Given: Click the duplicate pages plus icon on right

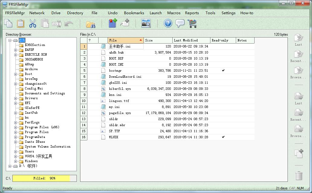Looking at the screenshot, I should point(299,154).
